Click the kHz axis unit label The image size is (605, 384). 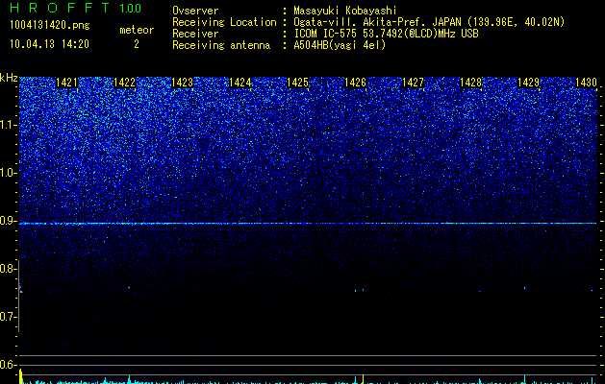pos(9,78)
